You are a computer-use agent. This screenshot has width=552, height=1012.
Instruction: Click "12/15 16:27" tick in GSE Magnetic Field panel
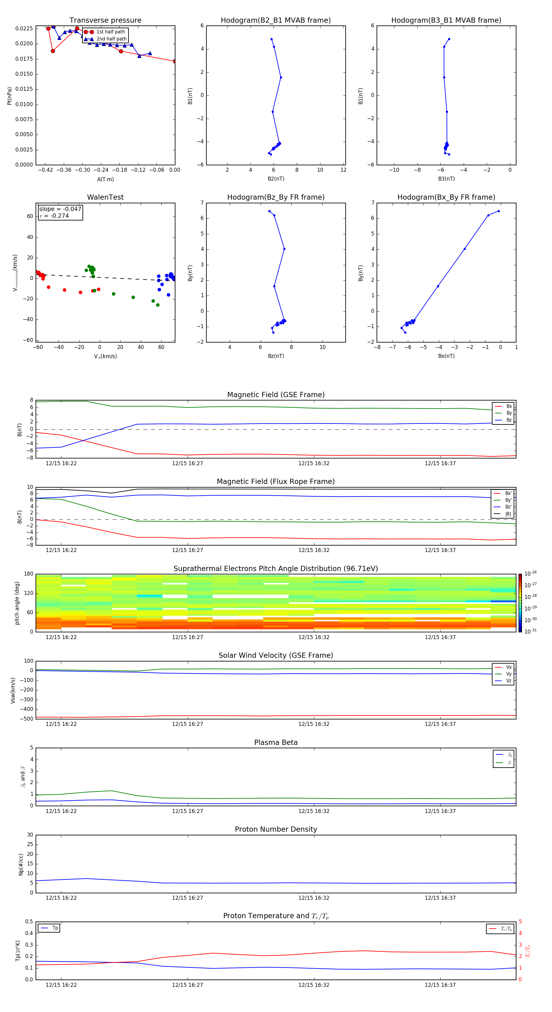click(187, 464)
